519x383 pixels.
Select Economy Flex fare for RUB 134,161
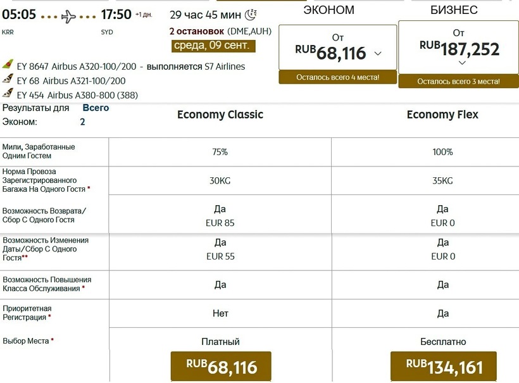coord(443,366)
